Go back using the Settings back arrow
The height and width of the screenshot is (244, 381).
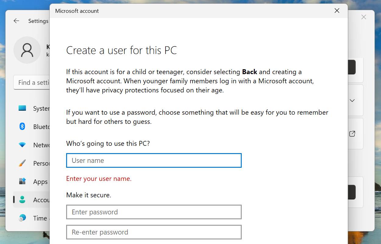coord(16,21)
